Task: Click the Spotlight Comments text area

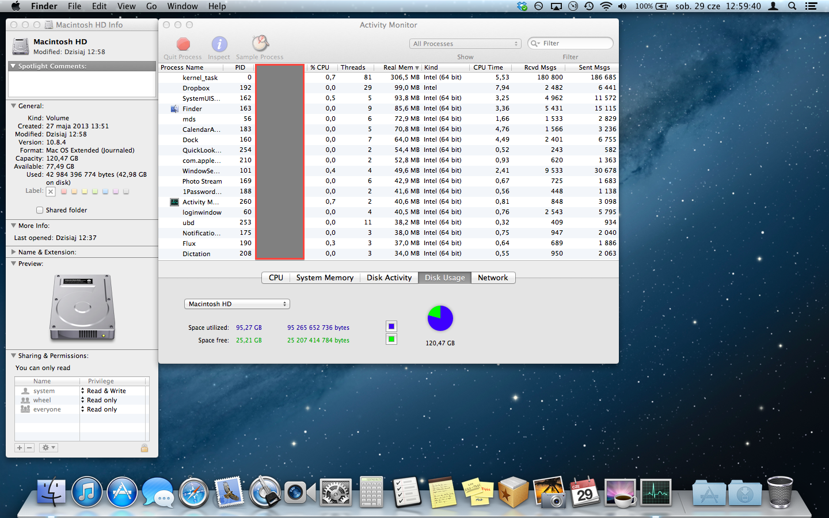Action: (x=81, y=84)
